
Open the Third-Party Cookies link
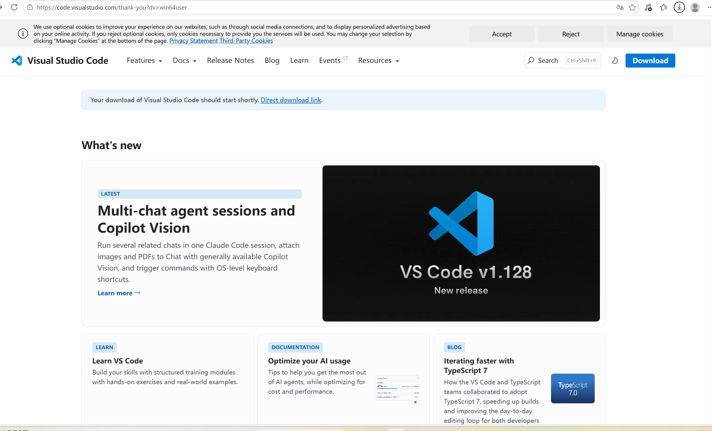(246, 41)
